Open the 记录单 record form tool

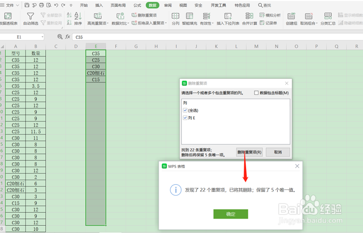[x=268, y=23]
